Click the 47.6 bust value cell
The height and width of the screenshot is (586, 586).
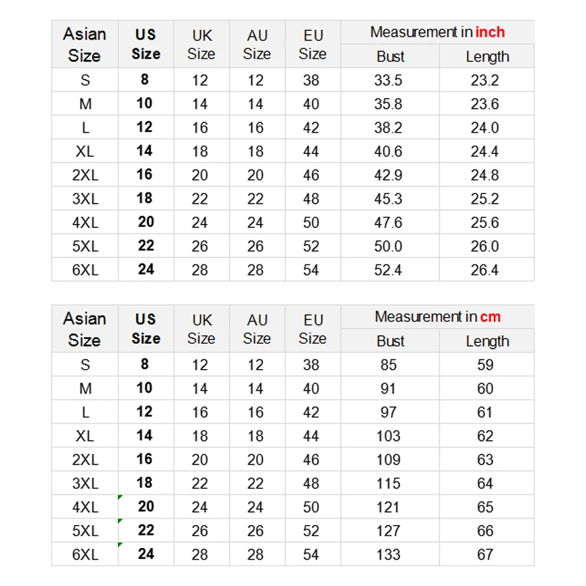pyautogui.click(x=388, y=223)
